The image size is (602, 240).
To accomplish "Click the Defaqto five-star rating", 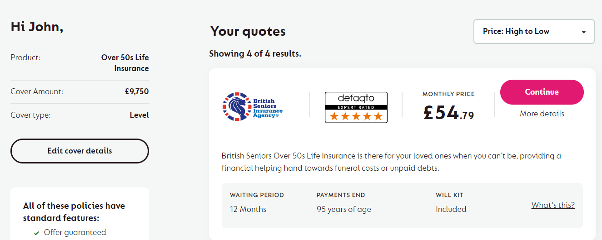I will 356,116.
